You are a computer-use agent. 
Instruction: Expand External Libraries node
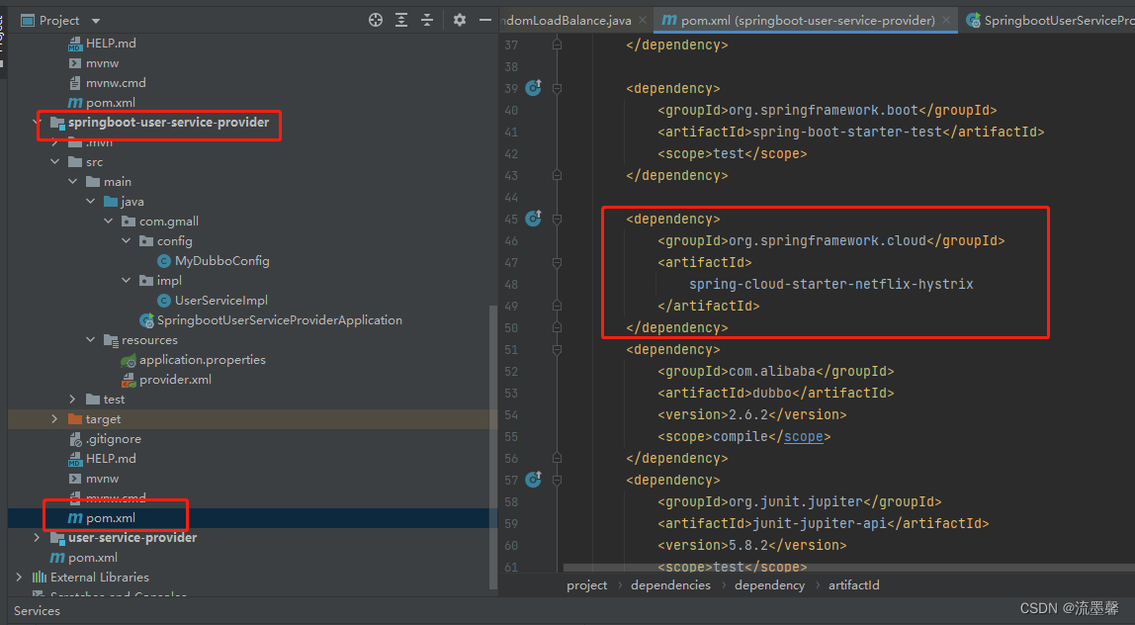[20, 578]
